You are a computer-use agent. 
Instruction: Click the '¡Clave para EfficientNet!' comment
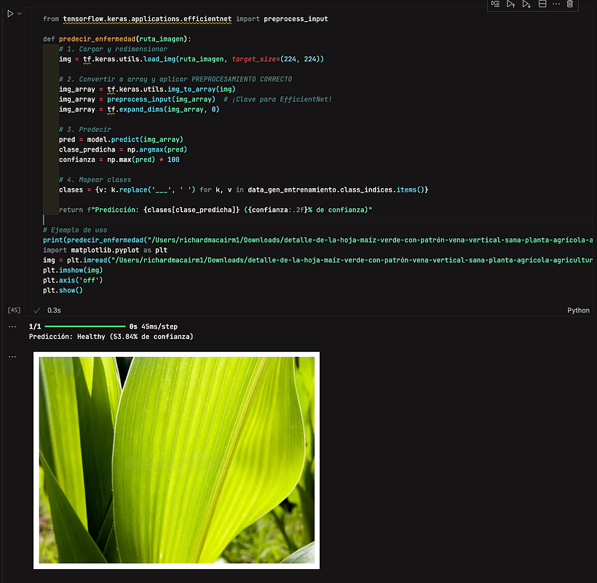point(277,99)
